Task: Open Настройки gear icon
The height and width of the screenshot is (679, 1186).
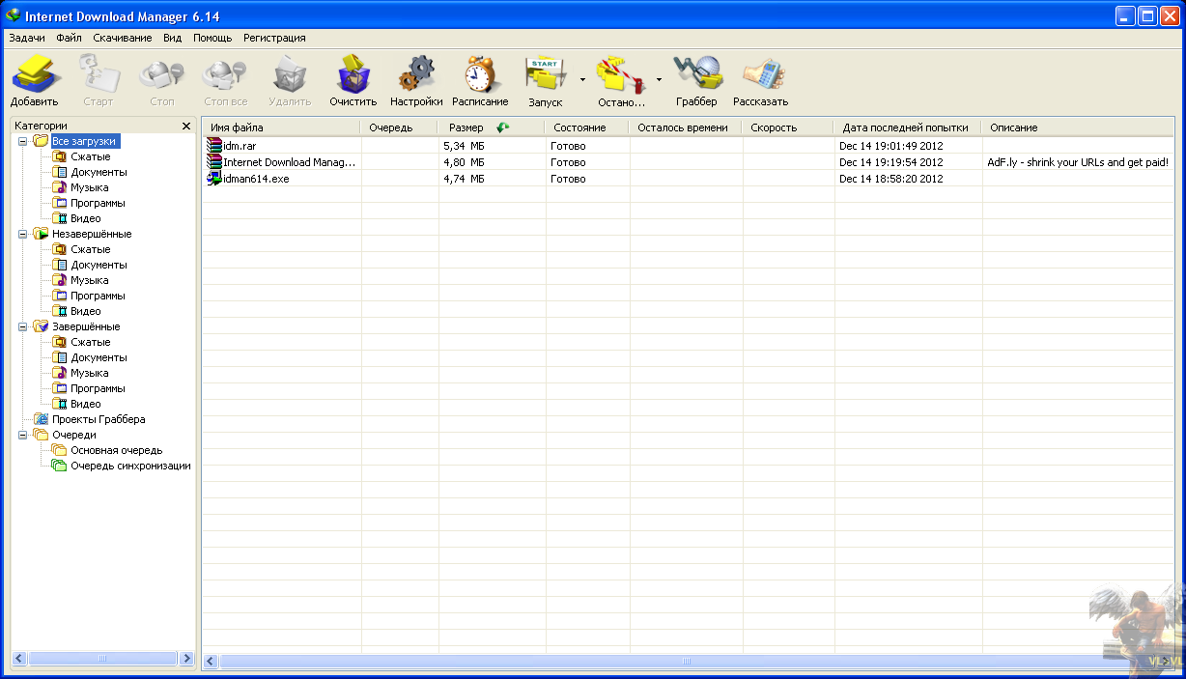Action: (416, 75)
